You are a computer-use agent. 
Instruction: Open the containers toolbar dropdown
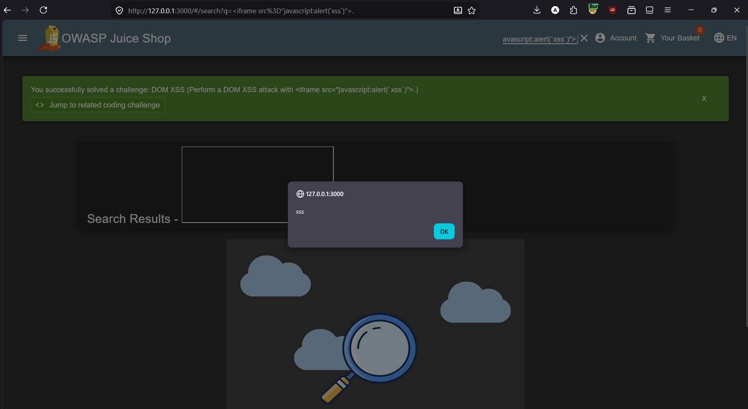[x=631, y=10]
